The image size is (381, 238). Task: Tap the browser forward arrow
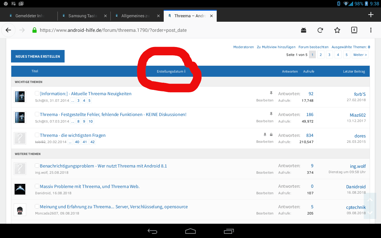(22, 30)
